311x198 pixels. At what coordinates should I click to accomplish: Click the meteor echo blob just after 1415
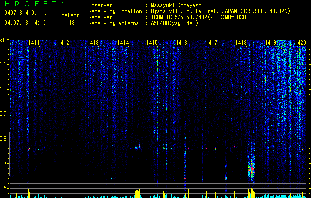165,148
